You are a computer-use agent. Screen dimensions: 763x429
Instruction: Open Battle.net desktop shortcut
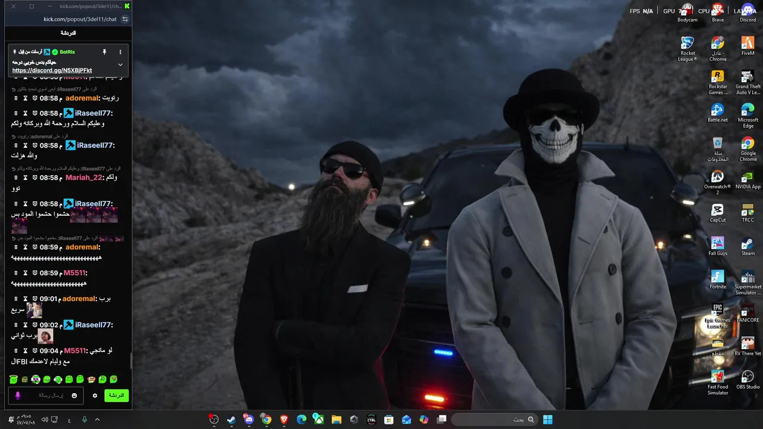(x=718, y=113)
